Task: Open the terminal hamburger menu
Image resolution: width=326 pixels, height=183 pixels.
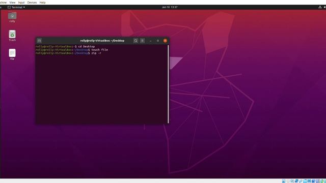Action: 143,41
